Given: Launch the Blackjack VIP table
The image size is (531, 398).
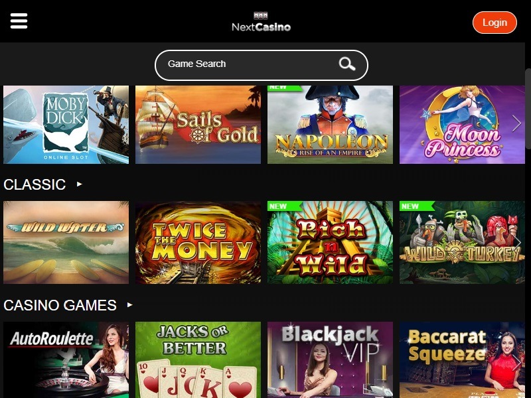Looking at the screenshot, I should tap(330, 360).
